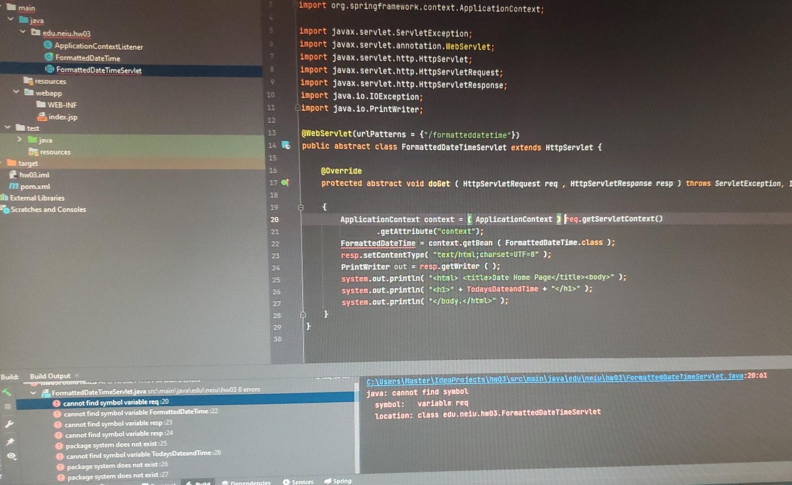792x485 pixels.
Task: Collapse FormattedDateTimeServlet.java error group in Build
Action: (33, 393)
